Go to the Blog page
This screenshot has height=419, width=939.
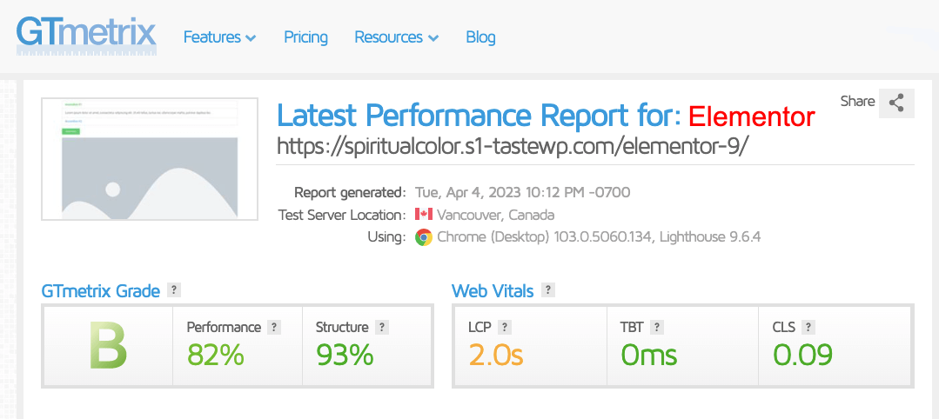tap(480, 37)
